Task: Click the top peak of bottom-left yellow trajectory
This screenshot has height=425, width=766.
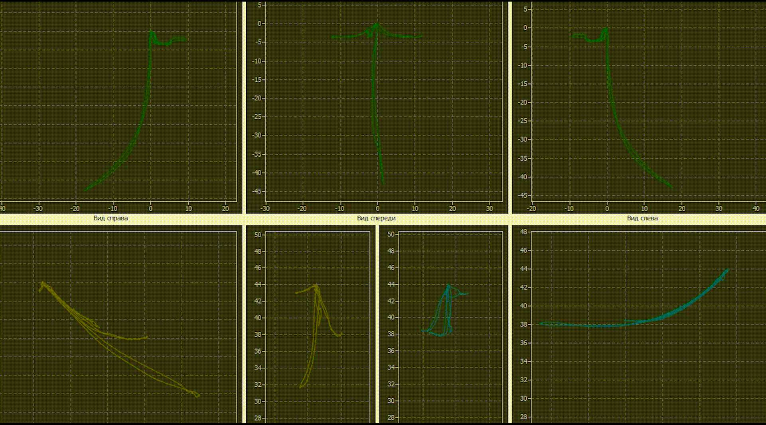Action: [43, 283]
